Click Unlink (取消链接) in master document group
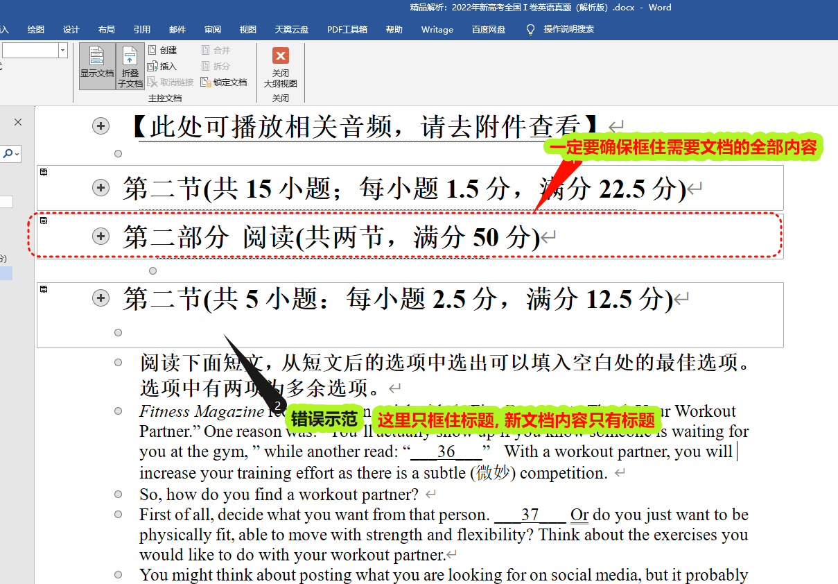The height and width of the screenshot is (584, 838). click(171, 82)
